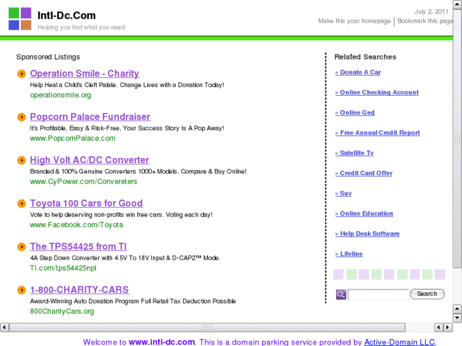Visit 800CharityCars.org green URL
The image size is (462, 346).
coord(62,312)
